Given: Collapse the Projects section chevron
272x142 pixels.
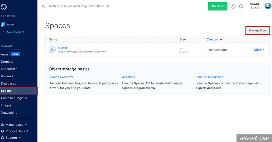Looking at the screenshot, I should tap(32, 16).
